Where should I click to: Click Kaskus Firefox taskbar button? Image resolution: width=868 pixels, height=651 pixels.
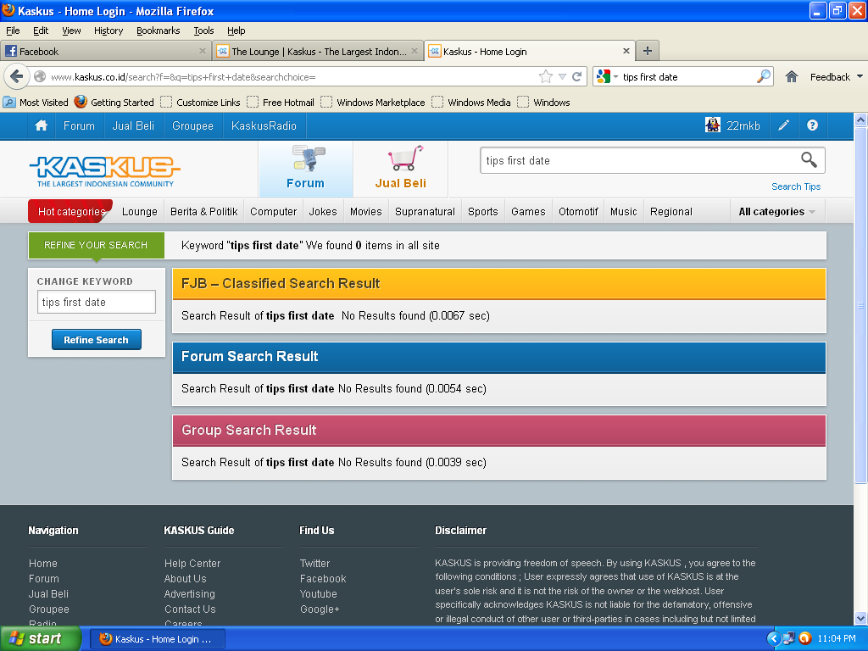157,639
